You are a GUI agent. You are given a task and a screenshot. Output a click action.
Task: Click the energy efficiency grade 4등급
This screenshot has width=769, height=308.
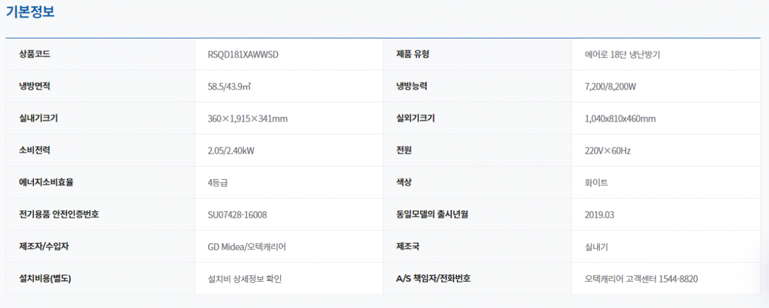[218, 182]
